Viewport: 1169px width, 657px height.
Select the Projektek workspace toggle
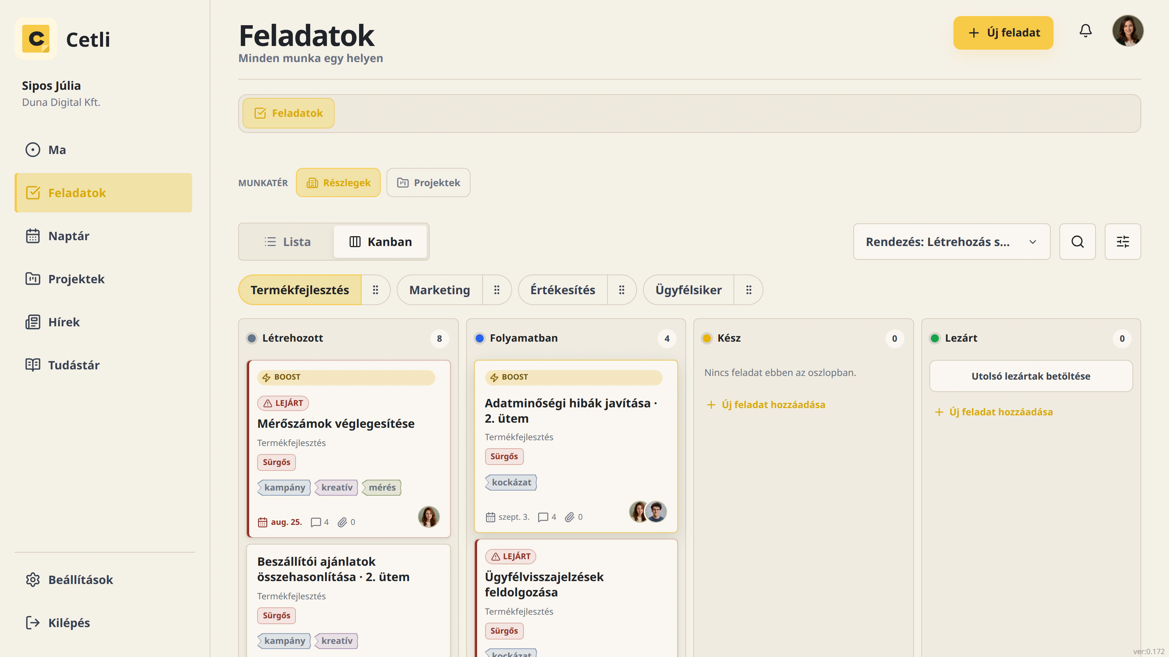pyautogui.click(x=429, y=183)
